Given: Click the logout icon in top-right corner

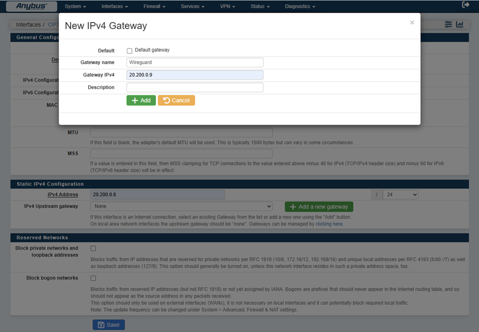Looking at the screenshot, I should pos(465,5).
